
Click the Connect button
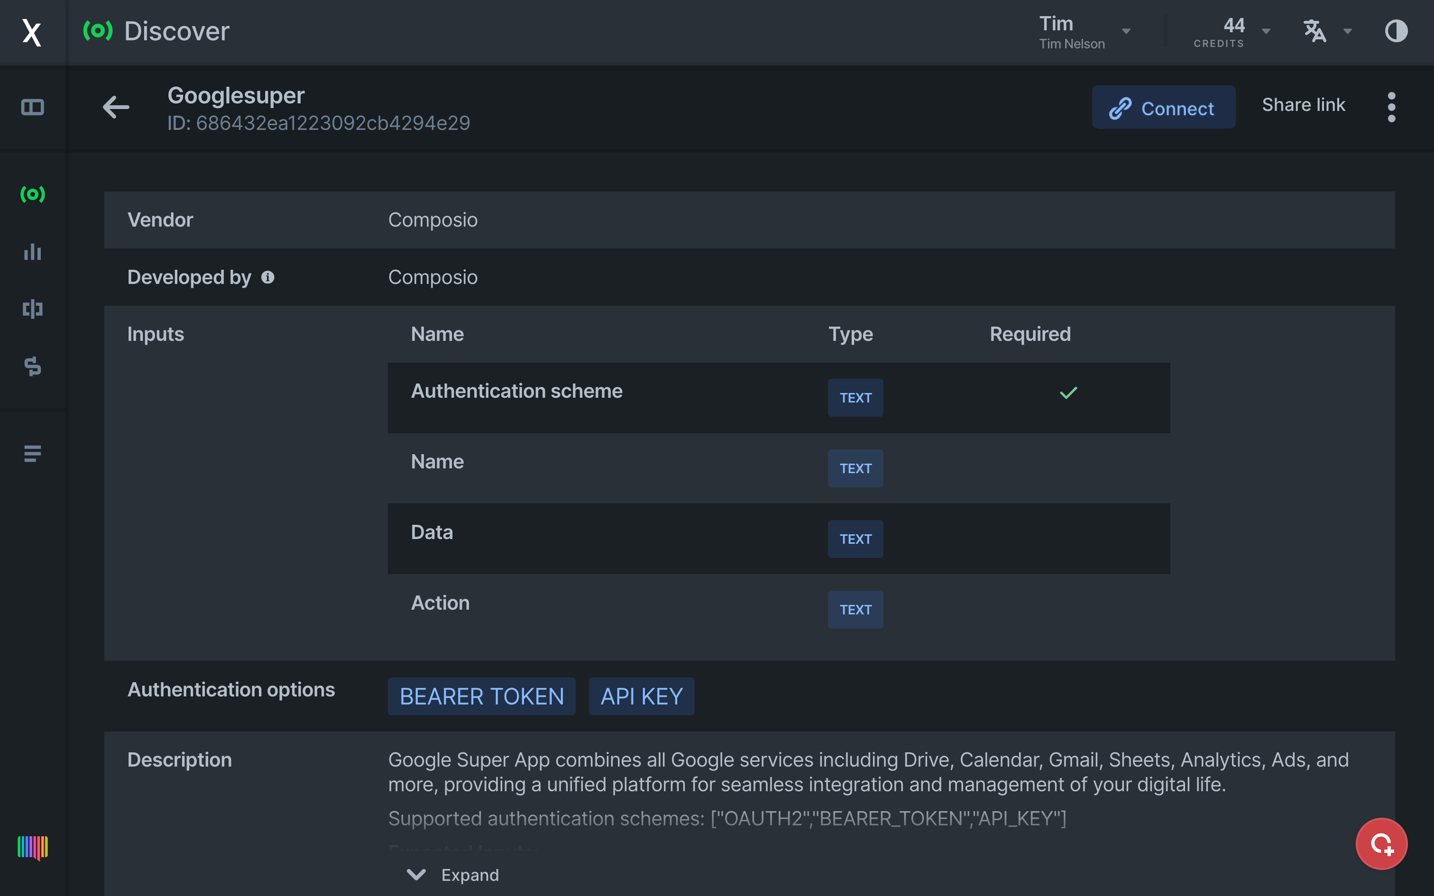[1163, 107]
